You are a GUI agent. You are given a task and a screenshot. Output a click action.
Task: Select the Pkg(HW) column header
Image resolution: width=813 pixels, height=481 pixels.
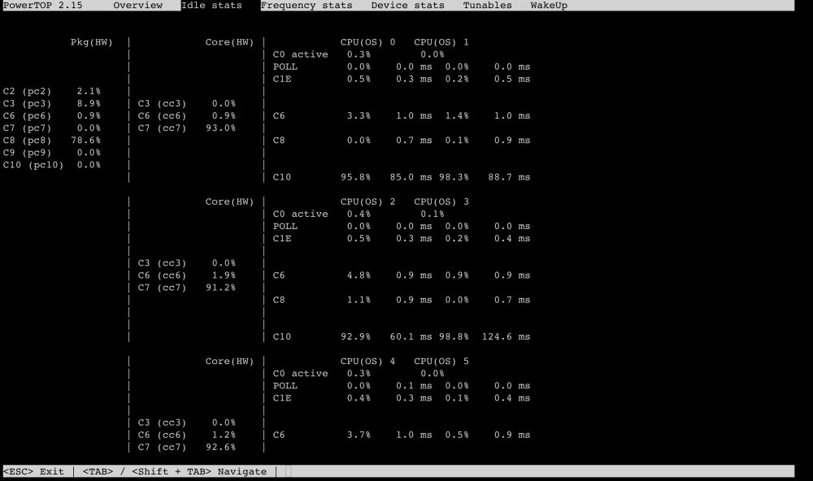pyautogui.click(x=92, y=42)
